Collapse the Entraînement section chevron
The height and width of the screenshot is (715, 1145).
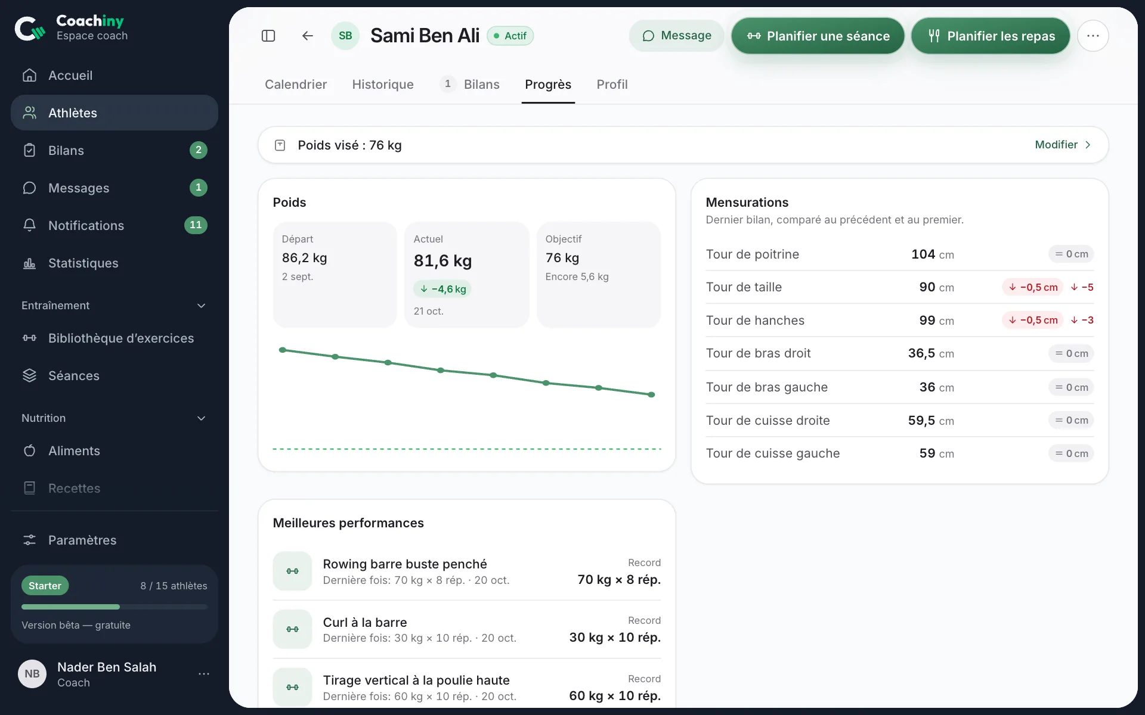pyautogui.click(x=202, y=306)
